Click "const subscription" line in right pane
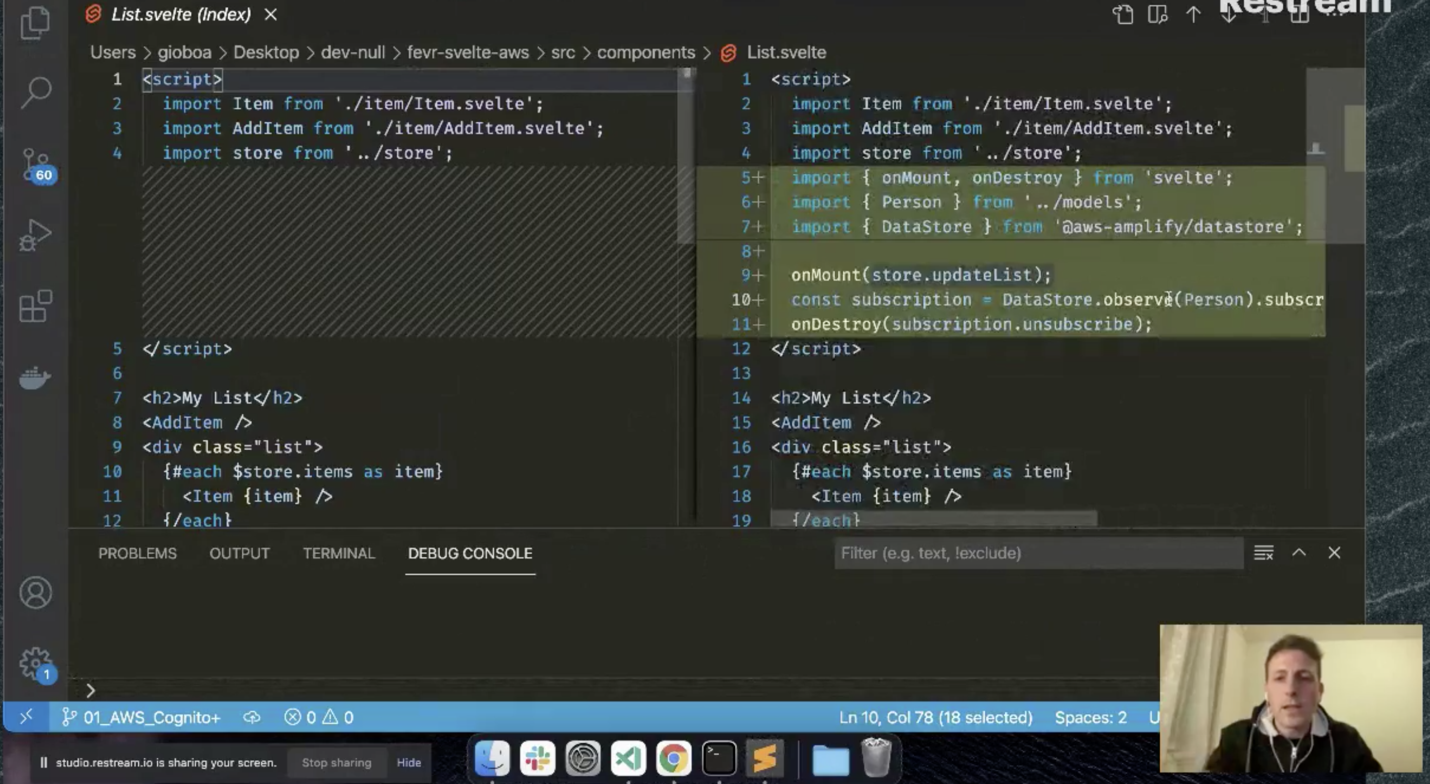 point(1057,300)
